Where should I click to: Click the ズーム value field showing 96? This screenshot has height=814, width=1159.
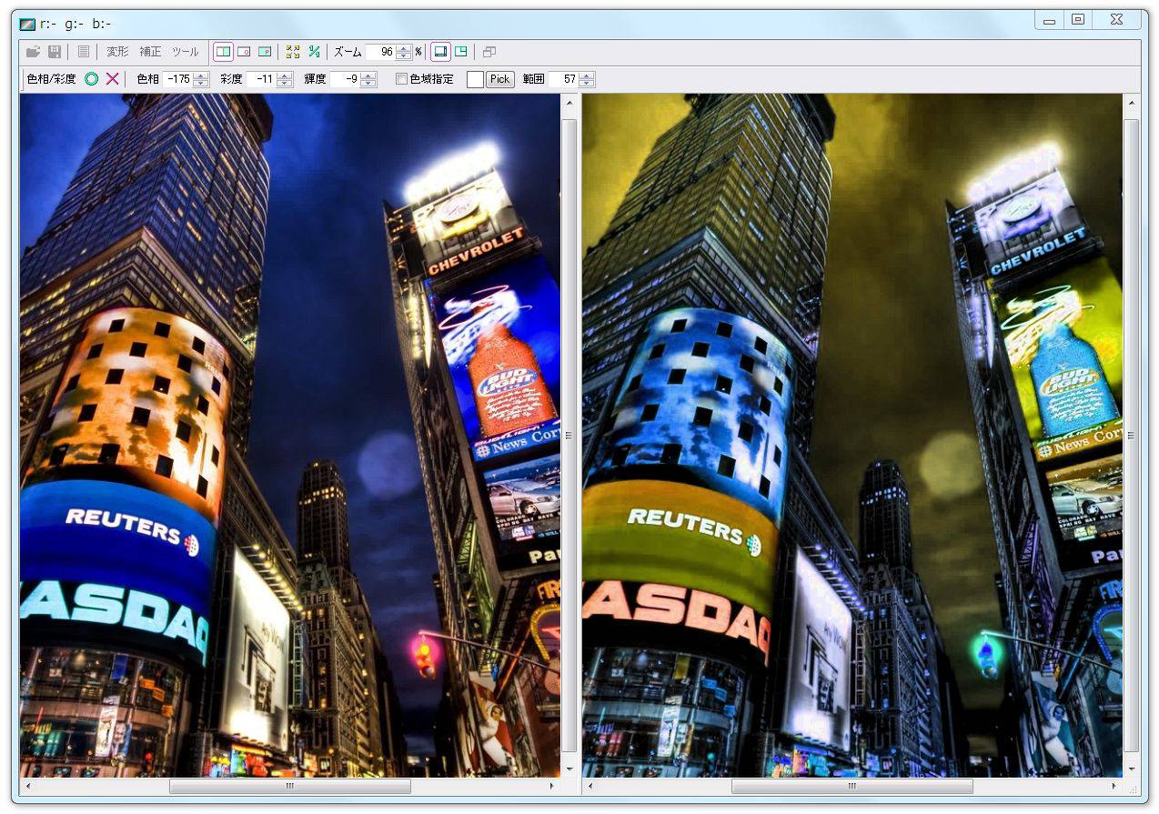[380, 52]
